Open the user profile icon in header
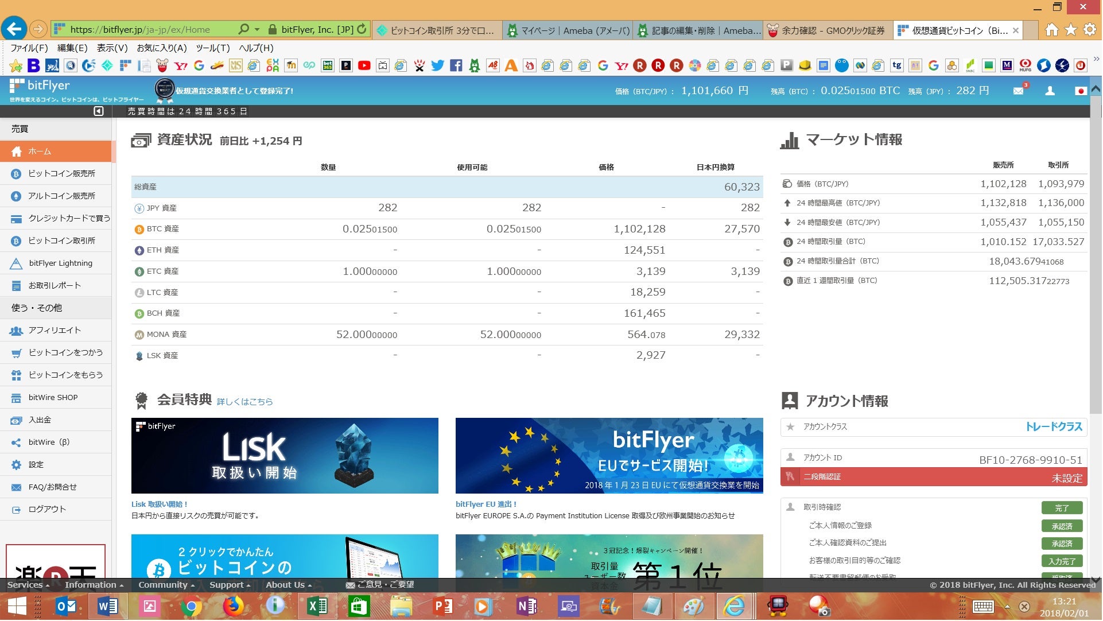 [1050, 91]
